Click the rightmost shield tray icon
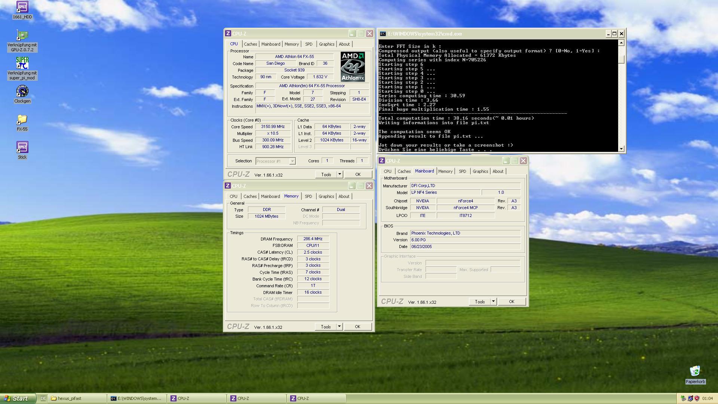The width and height of the screenshot is (718, 404). (x=697, y=398)
